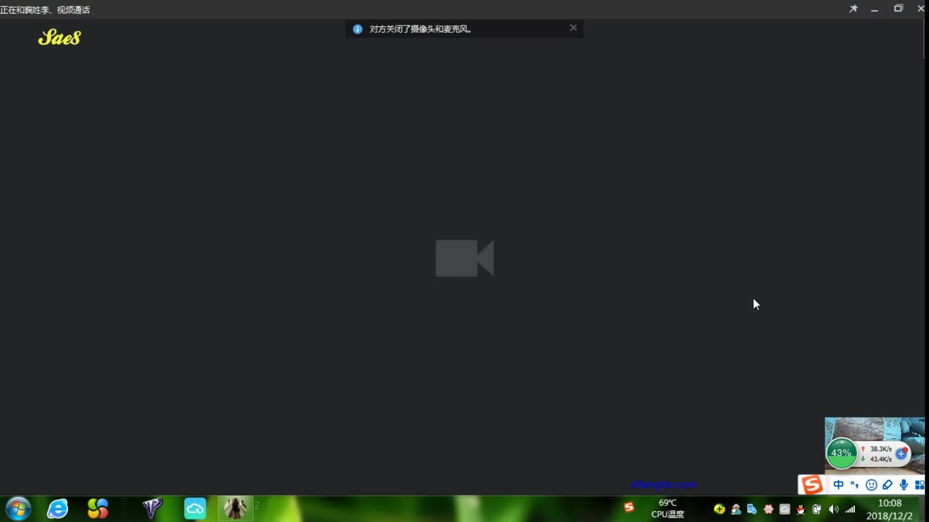The image size is (929, 522).
Task: Open the system volume control
Action: pyautogui.click(x=833, y=509)
